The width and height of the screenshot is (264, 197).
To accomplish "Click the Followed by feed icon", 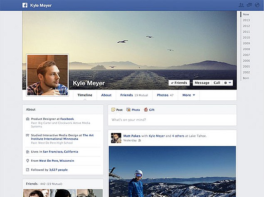I will [x=27, y=170].
